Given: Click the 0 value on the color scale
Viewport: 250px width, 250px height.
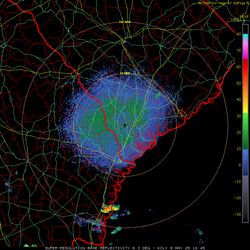Looking at the screenshot, I should pos(240,165).
